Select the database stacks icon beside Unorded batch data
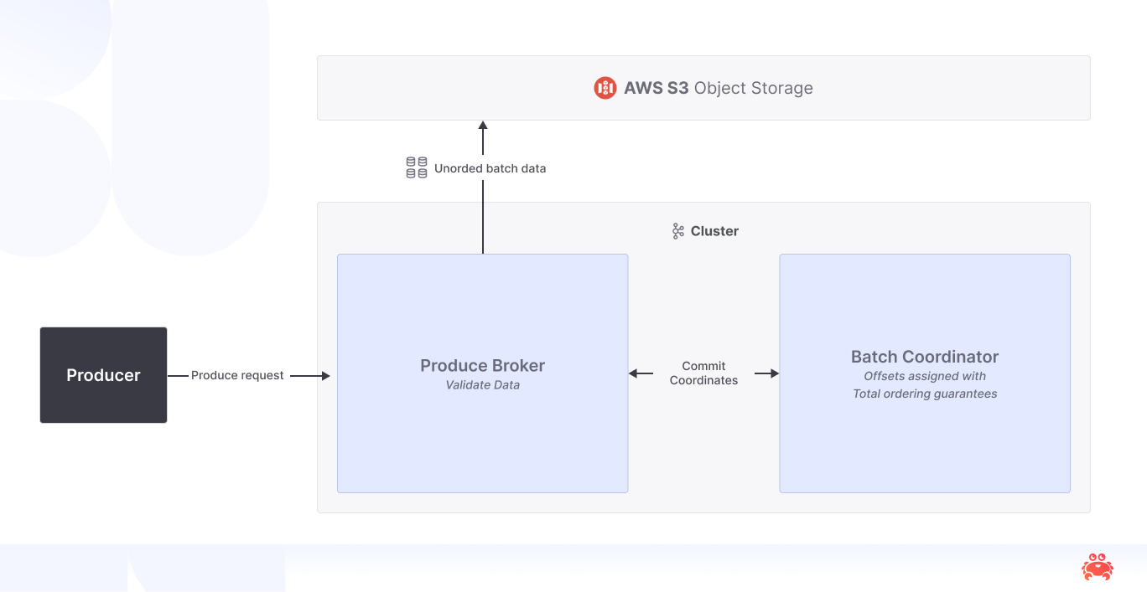The image size is (1147, 592). (416, 167)
